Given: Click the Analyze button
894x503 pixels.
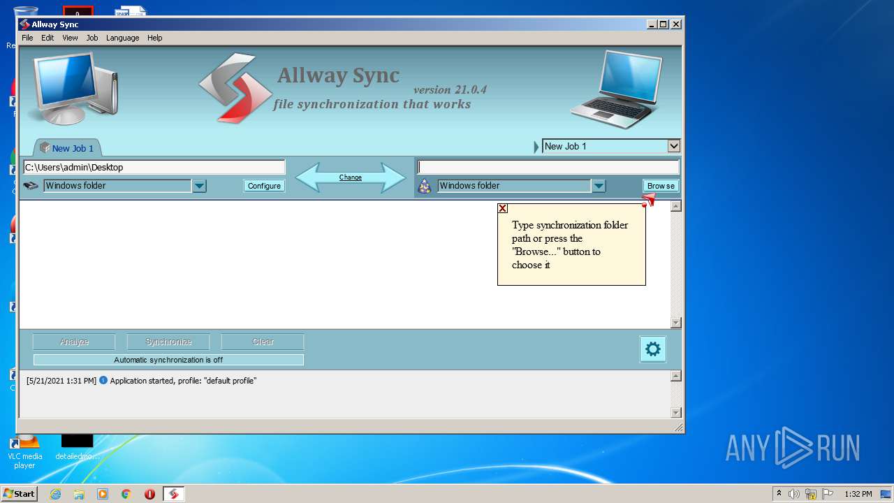Looking at the screenshot, I should click(74, 342).
